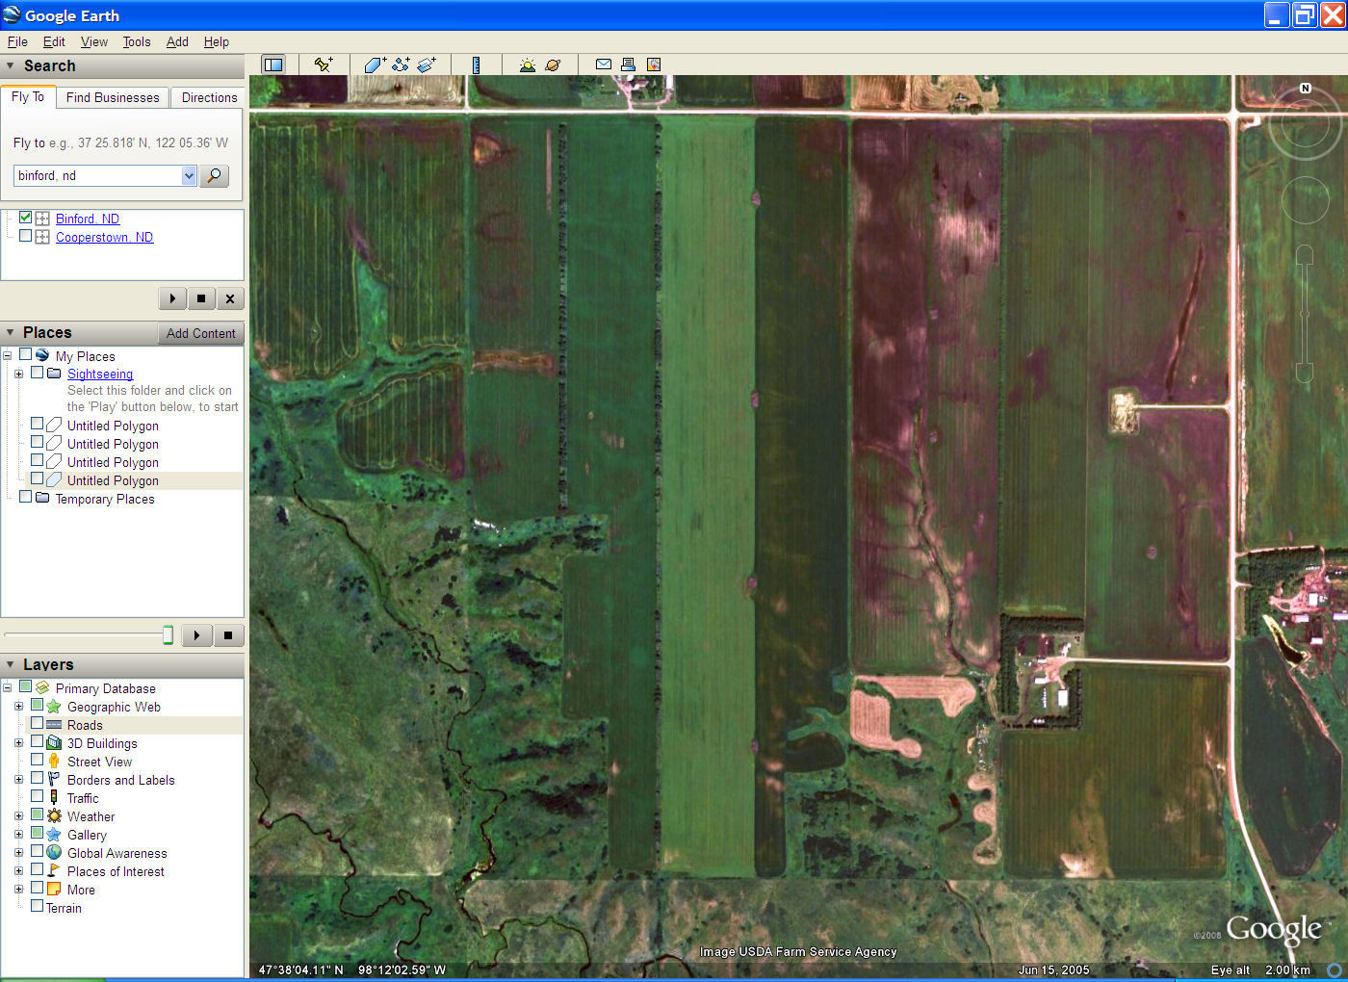Screen dimensions: 1348x982
Task: Open the Cooperstown, ND result link
Action: point(104,237)
